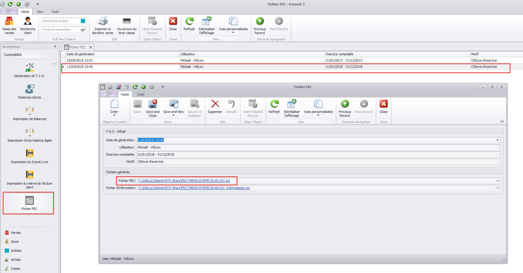This screenshot has height=273, width=523.
Task: Click the browse ellipsis button for Fichier d'information
Action: coord(497,188)
